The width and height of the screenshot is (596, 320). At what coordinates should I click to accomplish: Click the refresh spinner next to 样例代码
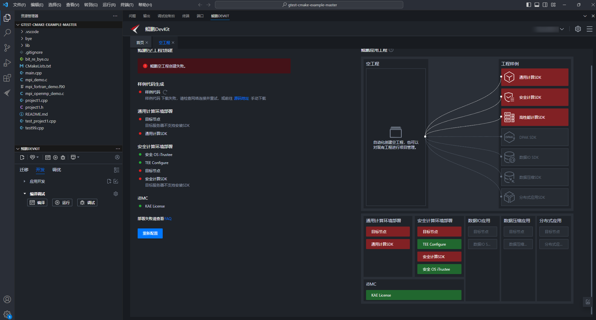[x=165, y=92]
